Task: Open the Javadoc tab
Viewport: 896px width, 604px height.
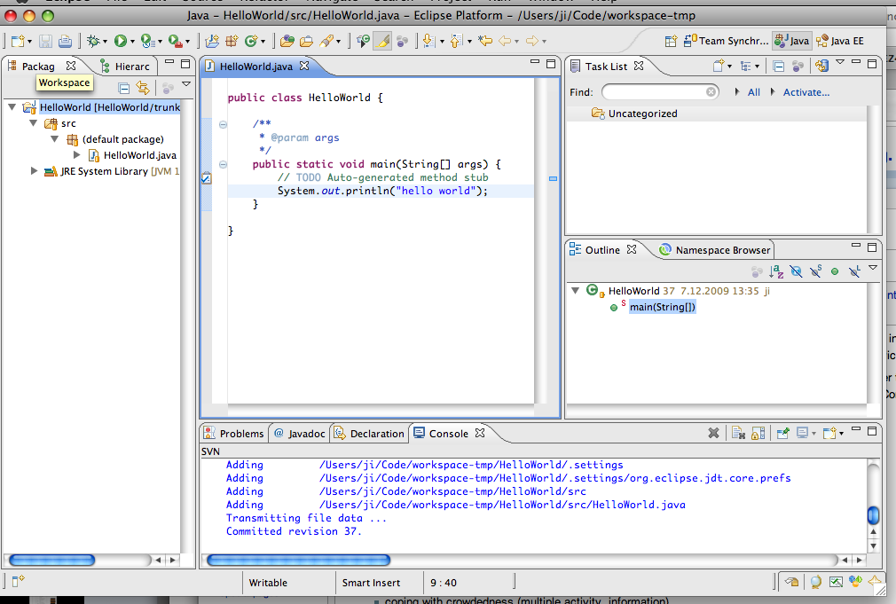Action: (x=300, y=433)
